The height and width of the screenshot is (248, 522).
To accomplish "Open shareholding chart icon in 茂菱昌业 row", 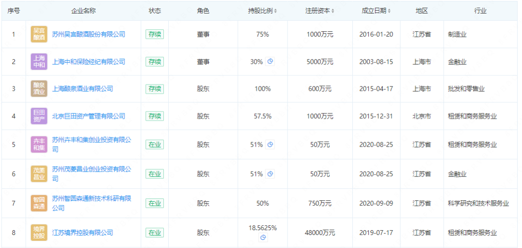I will (x=270, y=174).
